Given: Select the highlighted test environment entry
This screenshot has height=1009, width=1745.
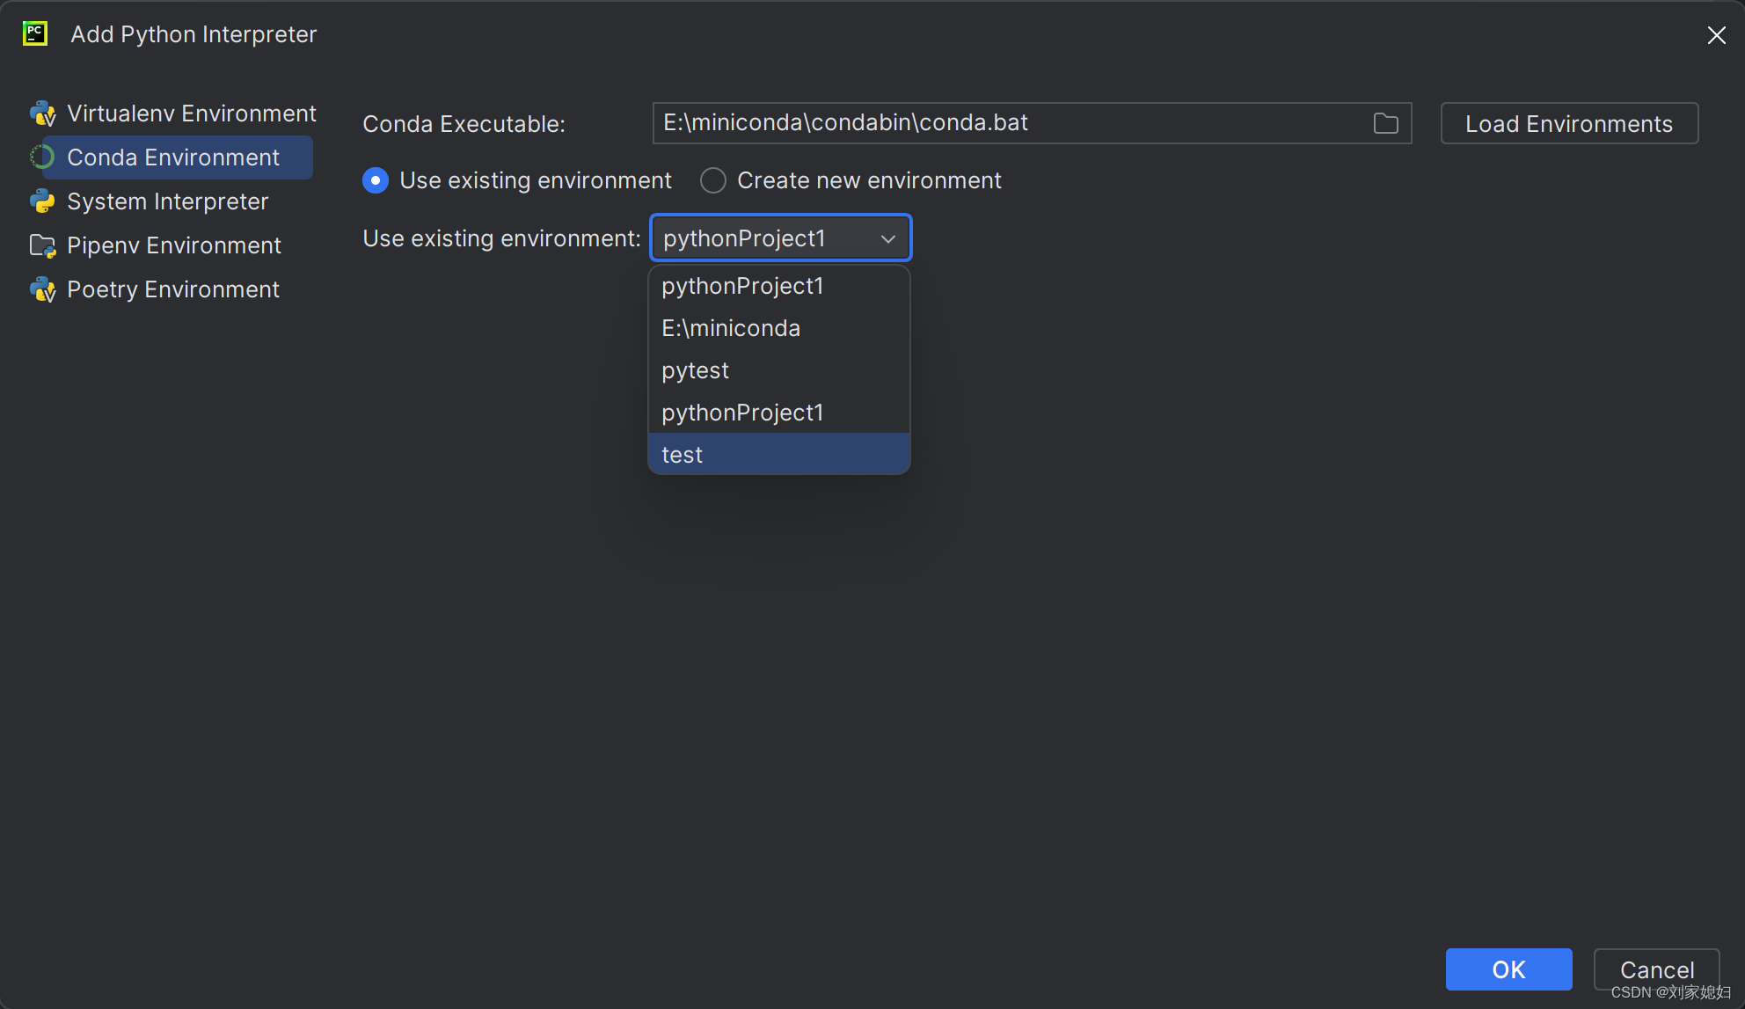Looking at the screenshot, I should point(683,455).
